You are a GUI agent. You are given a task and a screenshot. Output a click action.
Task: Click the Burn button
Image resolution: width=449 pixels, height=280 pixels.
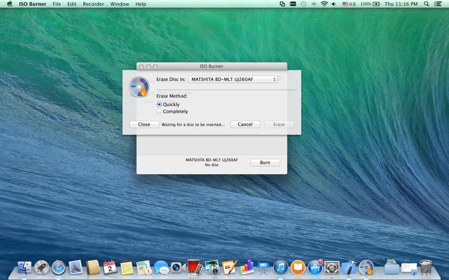(265, 163)
